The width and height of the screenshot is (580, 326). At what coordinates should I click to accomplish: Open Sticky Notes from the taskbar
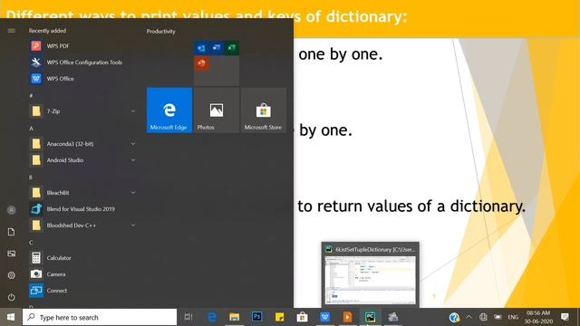tap(280, 317)
